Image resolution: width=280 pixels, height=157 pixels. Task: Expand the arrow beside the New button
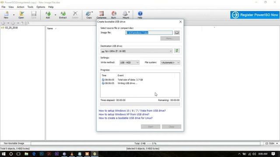(14, 15)
